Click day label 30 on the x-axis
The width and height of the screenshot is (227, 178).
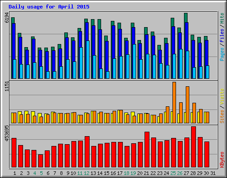pos(206,173)
